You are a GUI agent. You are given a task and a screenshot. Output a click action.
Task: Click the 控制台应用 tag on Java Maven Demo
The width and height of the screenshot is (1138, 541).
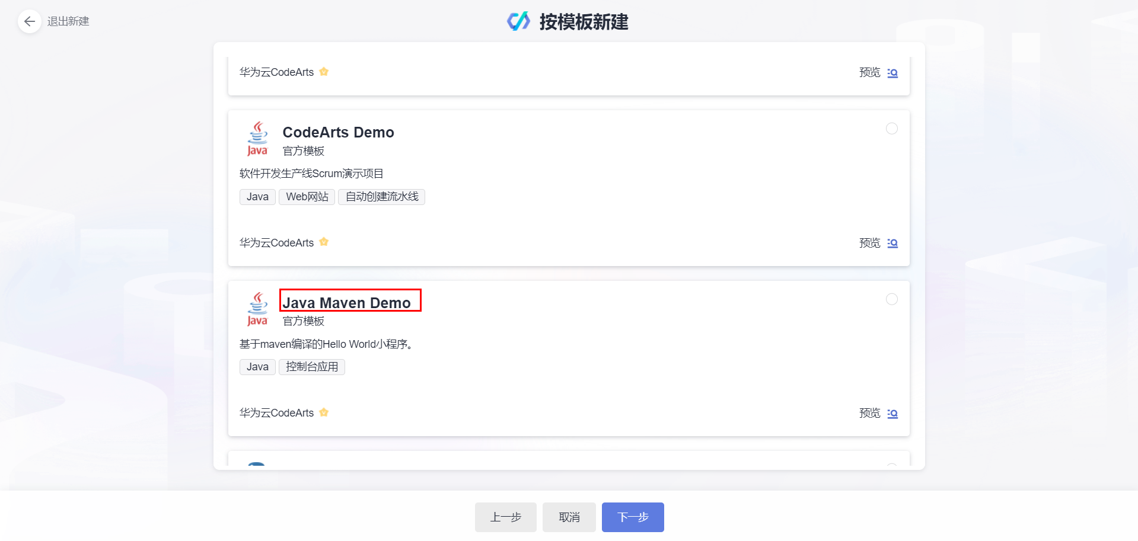(x=312, y=367)
